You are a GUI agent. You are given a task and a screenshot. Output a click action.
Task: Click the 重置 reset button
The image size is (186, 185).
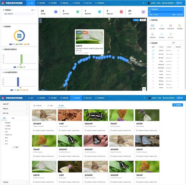pyautogui.click(x=16, y=147)
